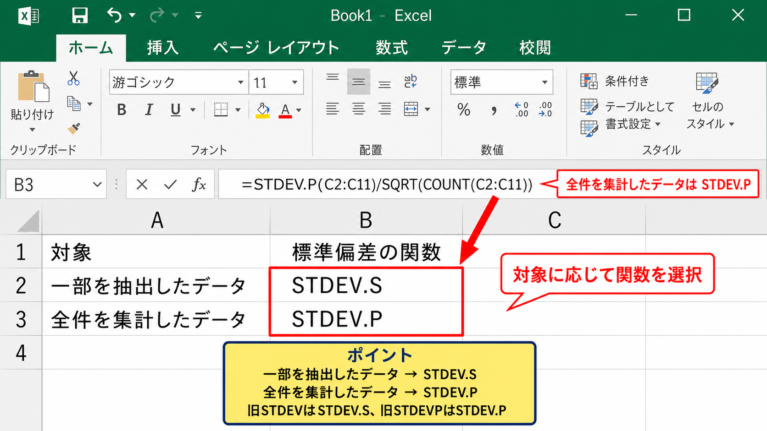Screen dimensions: 767x431
Task: Select column B header
Action: pyautogui.click(x=366, y=220)
